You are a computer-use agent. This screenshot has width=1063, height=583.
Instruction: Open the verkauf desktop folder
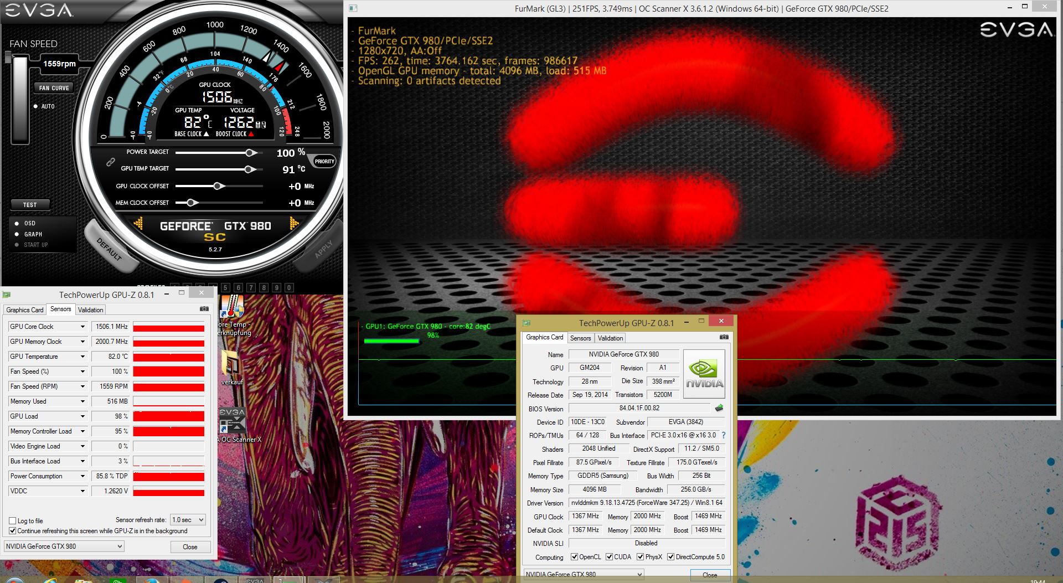click(232, 368)
